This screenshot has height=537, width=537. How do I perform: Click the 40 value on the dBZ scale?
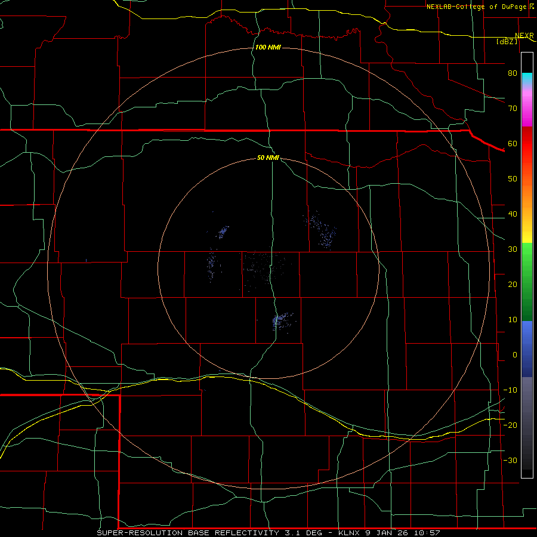coord(513,214)
